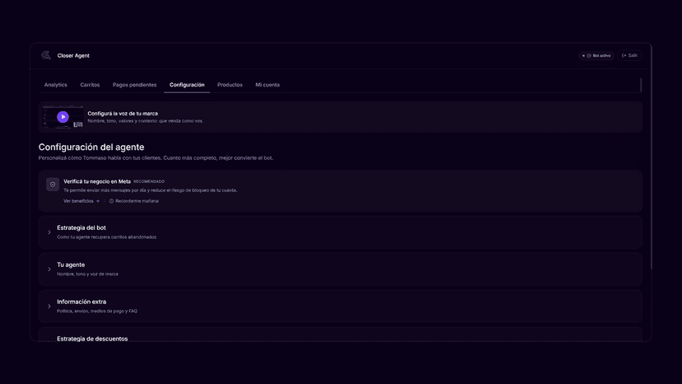Click the Bot activo status indicator
The width and height of the screenshot is (682, 384).
[x=596, y=55]
